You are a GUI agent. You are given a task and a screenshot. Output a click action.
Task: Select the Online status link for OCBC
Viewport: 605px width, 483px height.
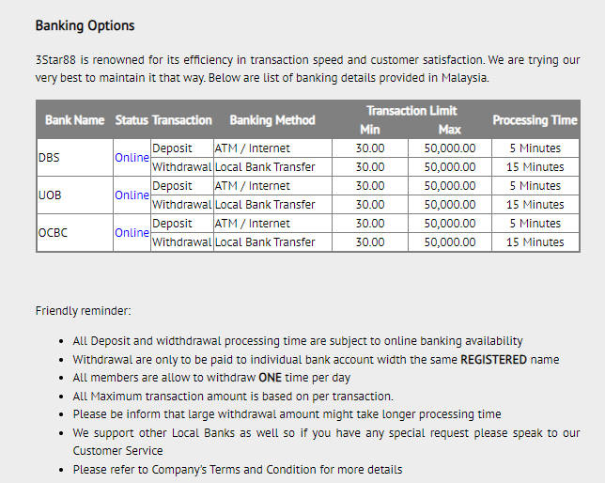(x=132, y=233)
